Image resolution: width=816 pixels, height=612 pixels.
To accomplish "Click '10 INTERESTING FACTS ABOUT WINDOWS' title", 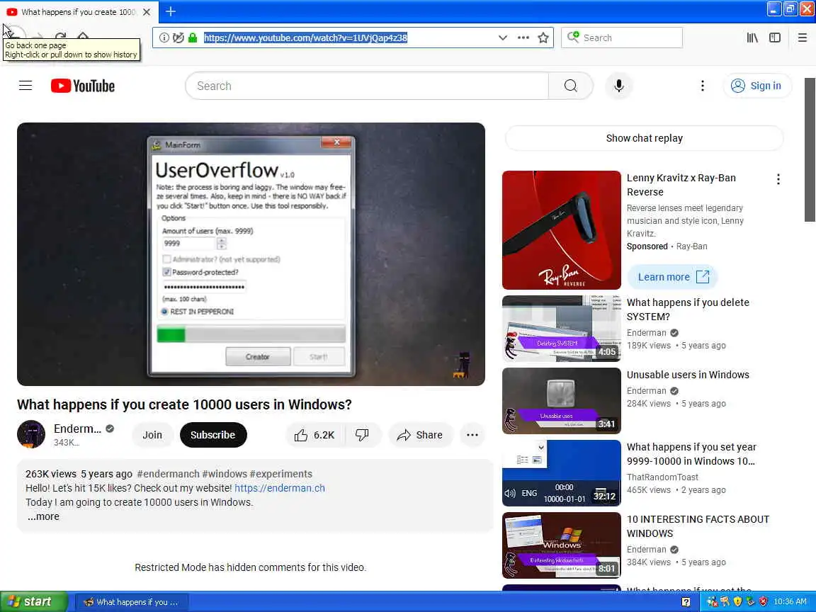I will click(x=698, y=526).
